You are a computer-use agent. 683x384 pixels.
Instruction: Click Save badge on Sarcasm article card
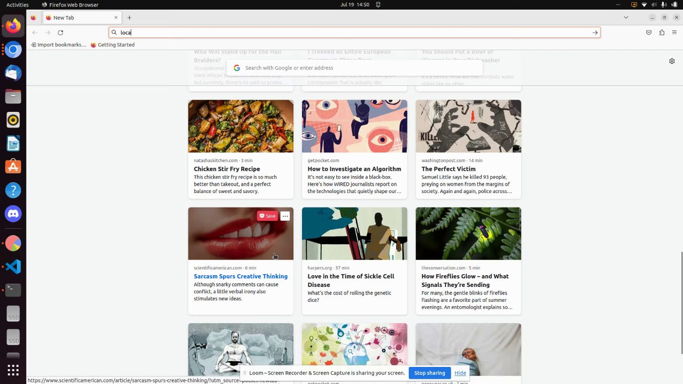point(267,216)
